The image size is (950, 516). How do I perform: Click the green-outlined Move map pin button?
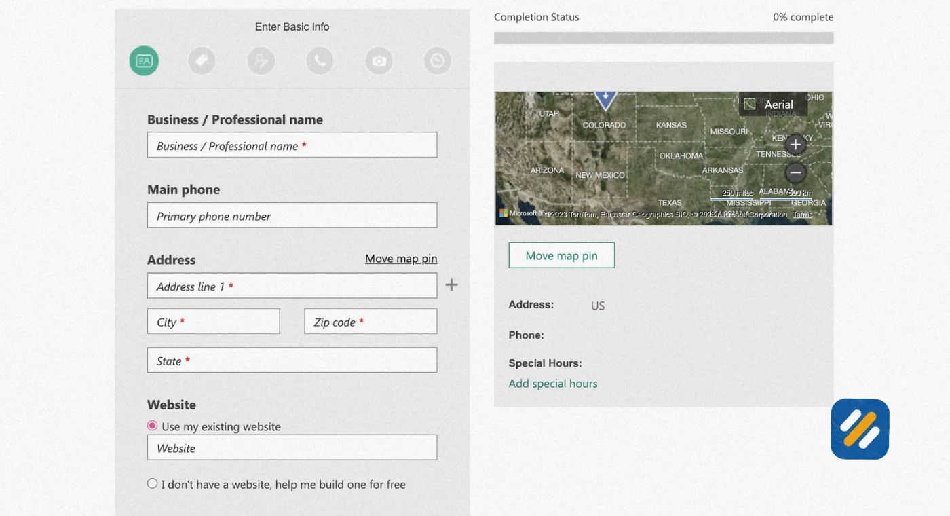click(x=561, y=255)
